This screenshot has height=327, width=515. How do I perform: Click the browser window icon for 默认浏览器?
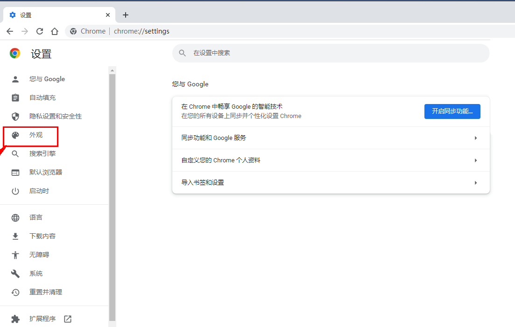tap(15, 173)
